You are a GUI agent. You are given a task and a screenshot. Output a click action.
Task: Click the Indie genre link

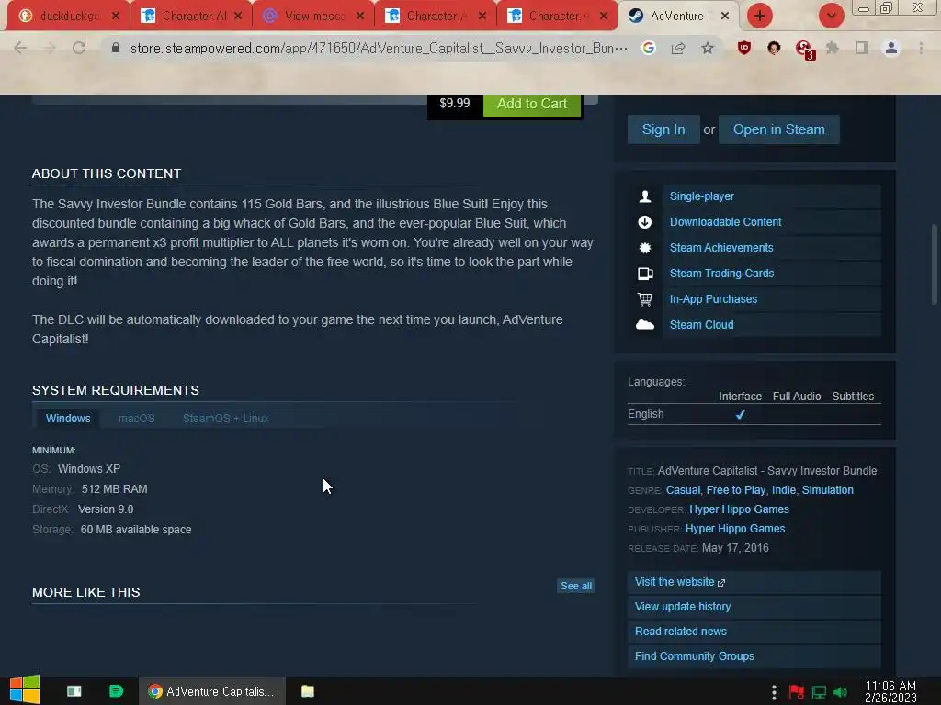(x=783, y=490)
